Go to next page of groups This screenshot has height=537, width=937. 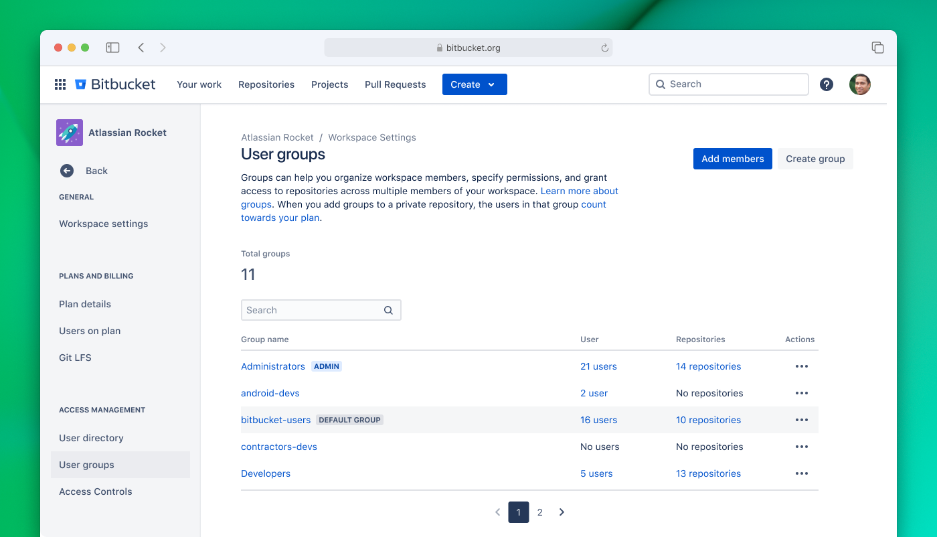[x=562, y=512]
